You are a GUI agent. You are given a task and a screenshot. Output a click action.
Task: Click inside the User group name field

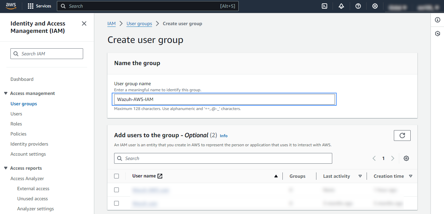[x=224, y=99]
